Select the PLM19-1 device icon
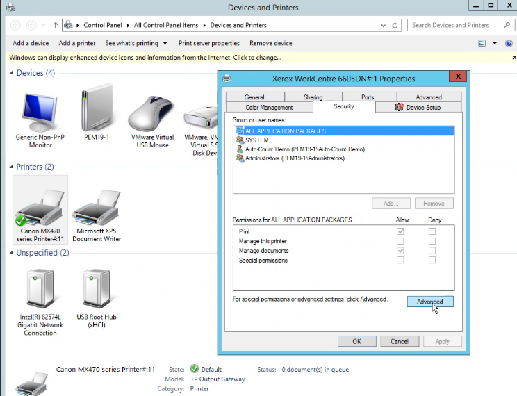This screenshot has width=517, height=396. (x=97, y=111)
